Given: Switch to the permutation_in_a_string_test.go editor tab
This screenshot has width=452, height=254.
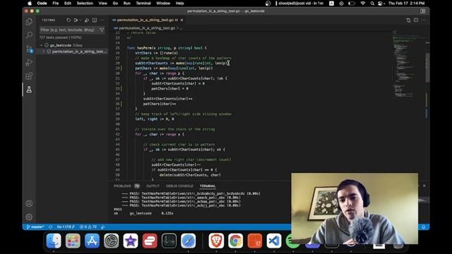Looking at the screenshot, I should 148,20.
